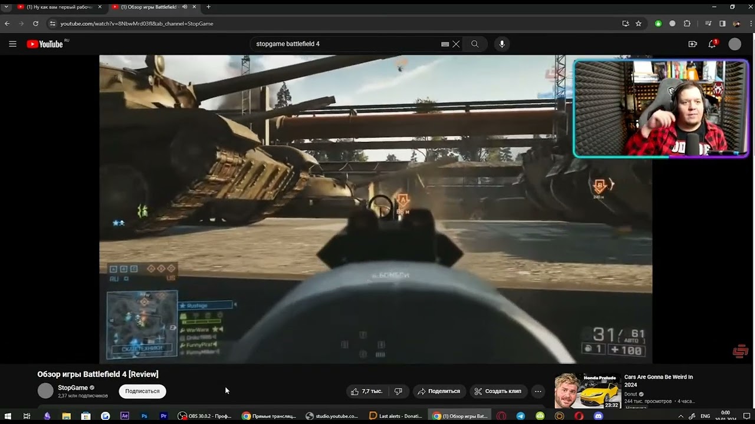
Task: Switch to the OBS 30.0.2 taskbar window
Action: 205,416
